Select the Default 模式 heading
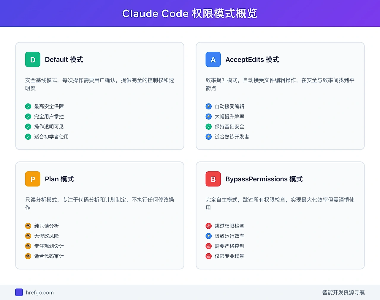 tap(64, 59)
